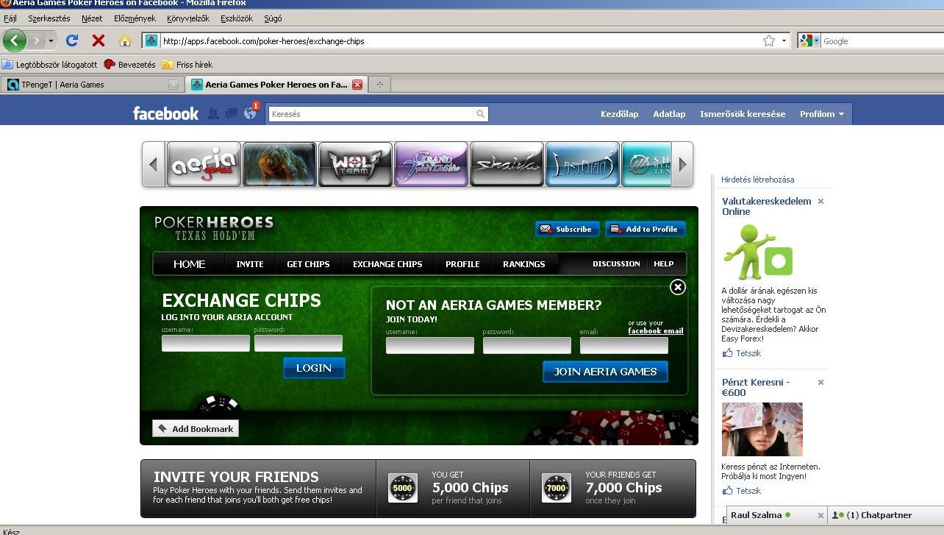Open the Last Chaos game tile
Screen dimensions: 944x535
582,164
